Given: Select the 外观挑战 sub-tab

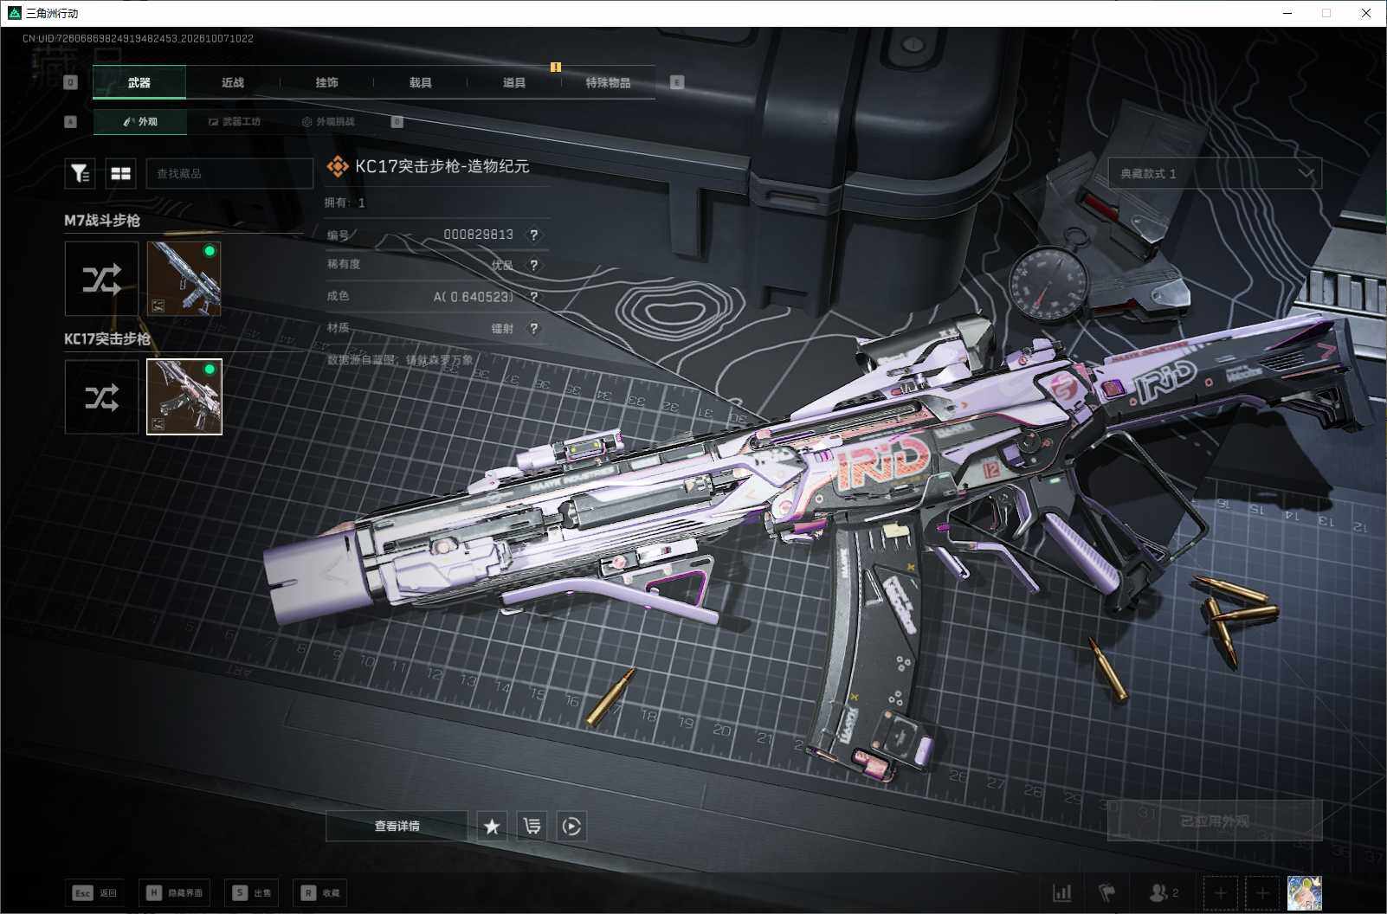Looking at the screenshot, I should tap(328, 122).
